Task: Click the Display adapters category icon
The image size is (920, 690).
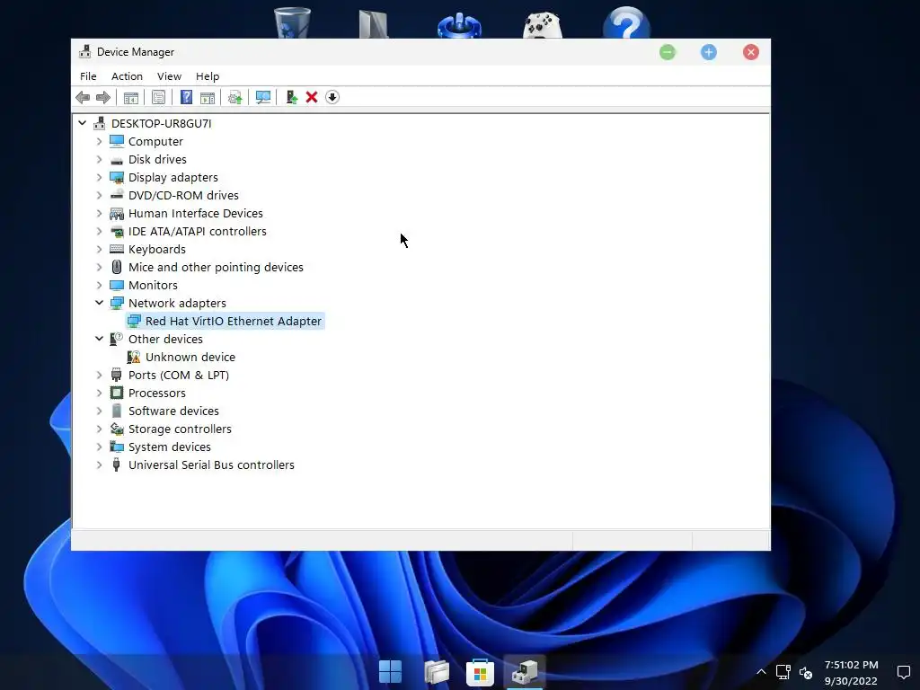Action: pos(117,177)
